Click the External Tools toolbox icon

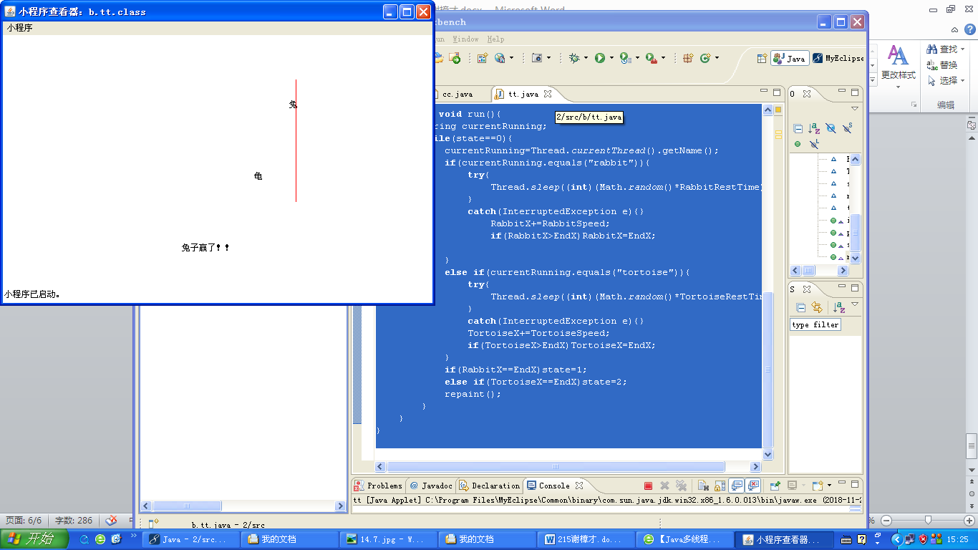tap(652, 58)
